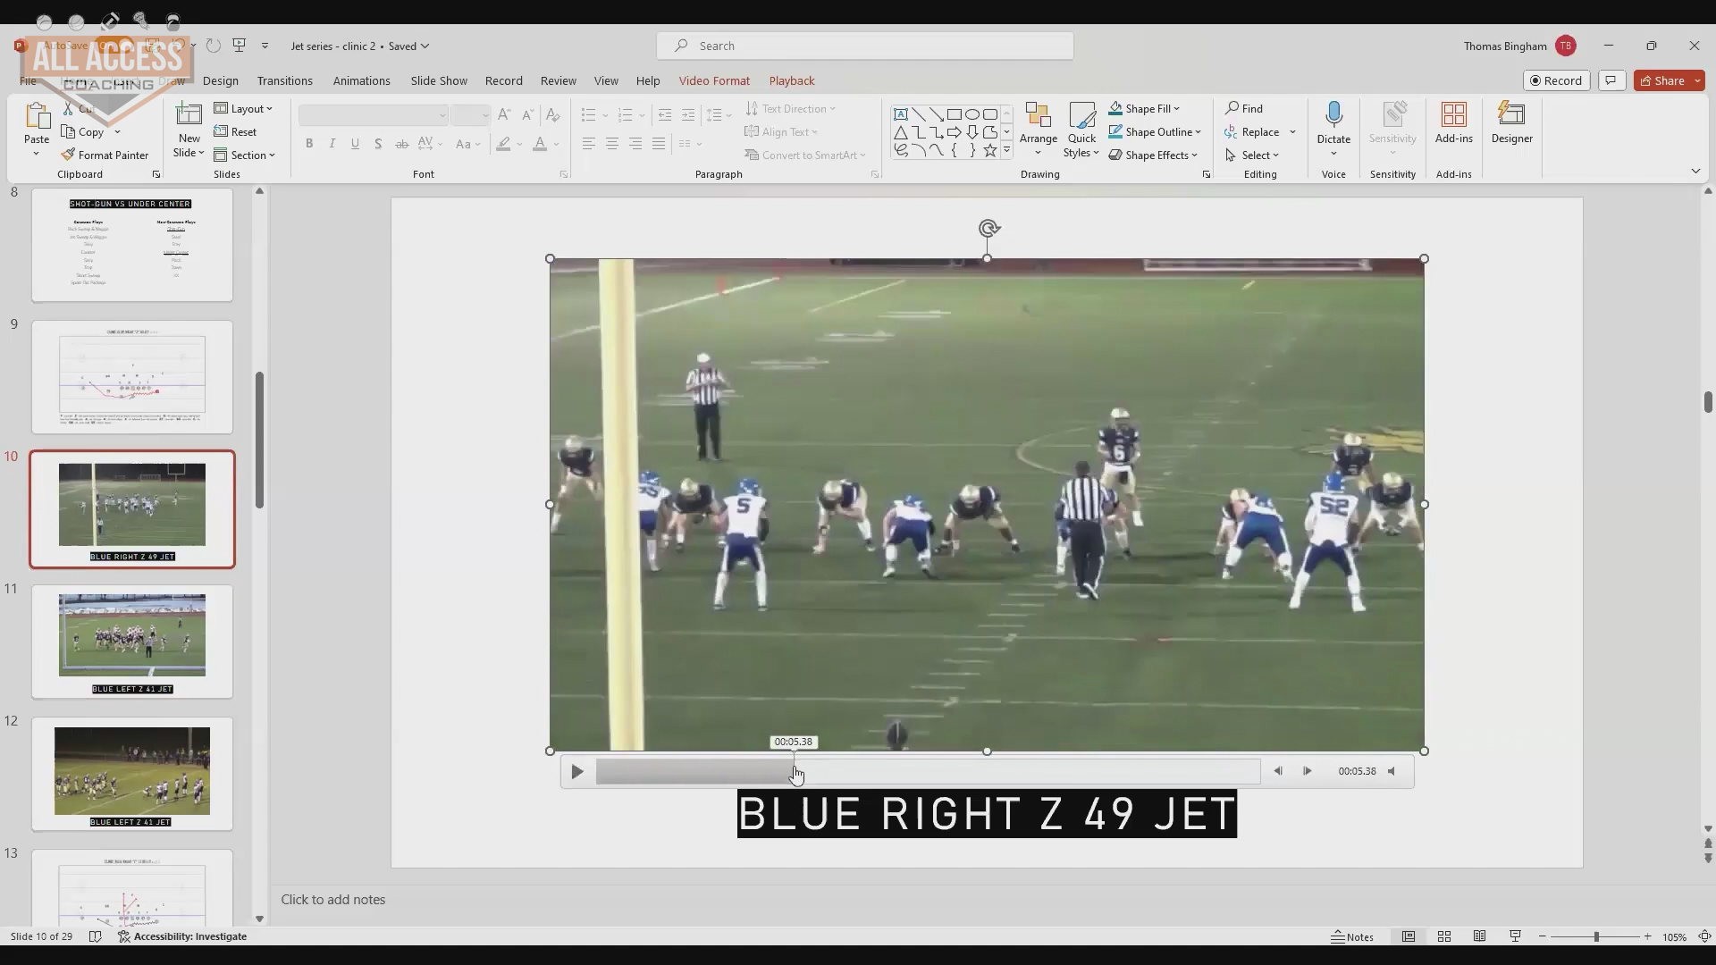
Task: Select the star shape
Action: point(989,150)
